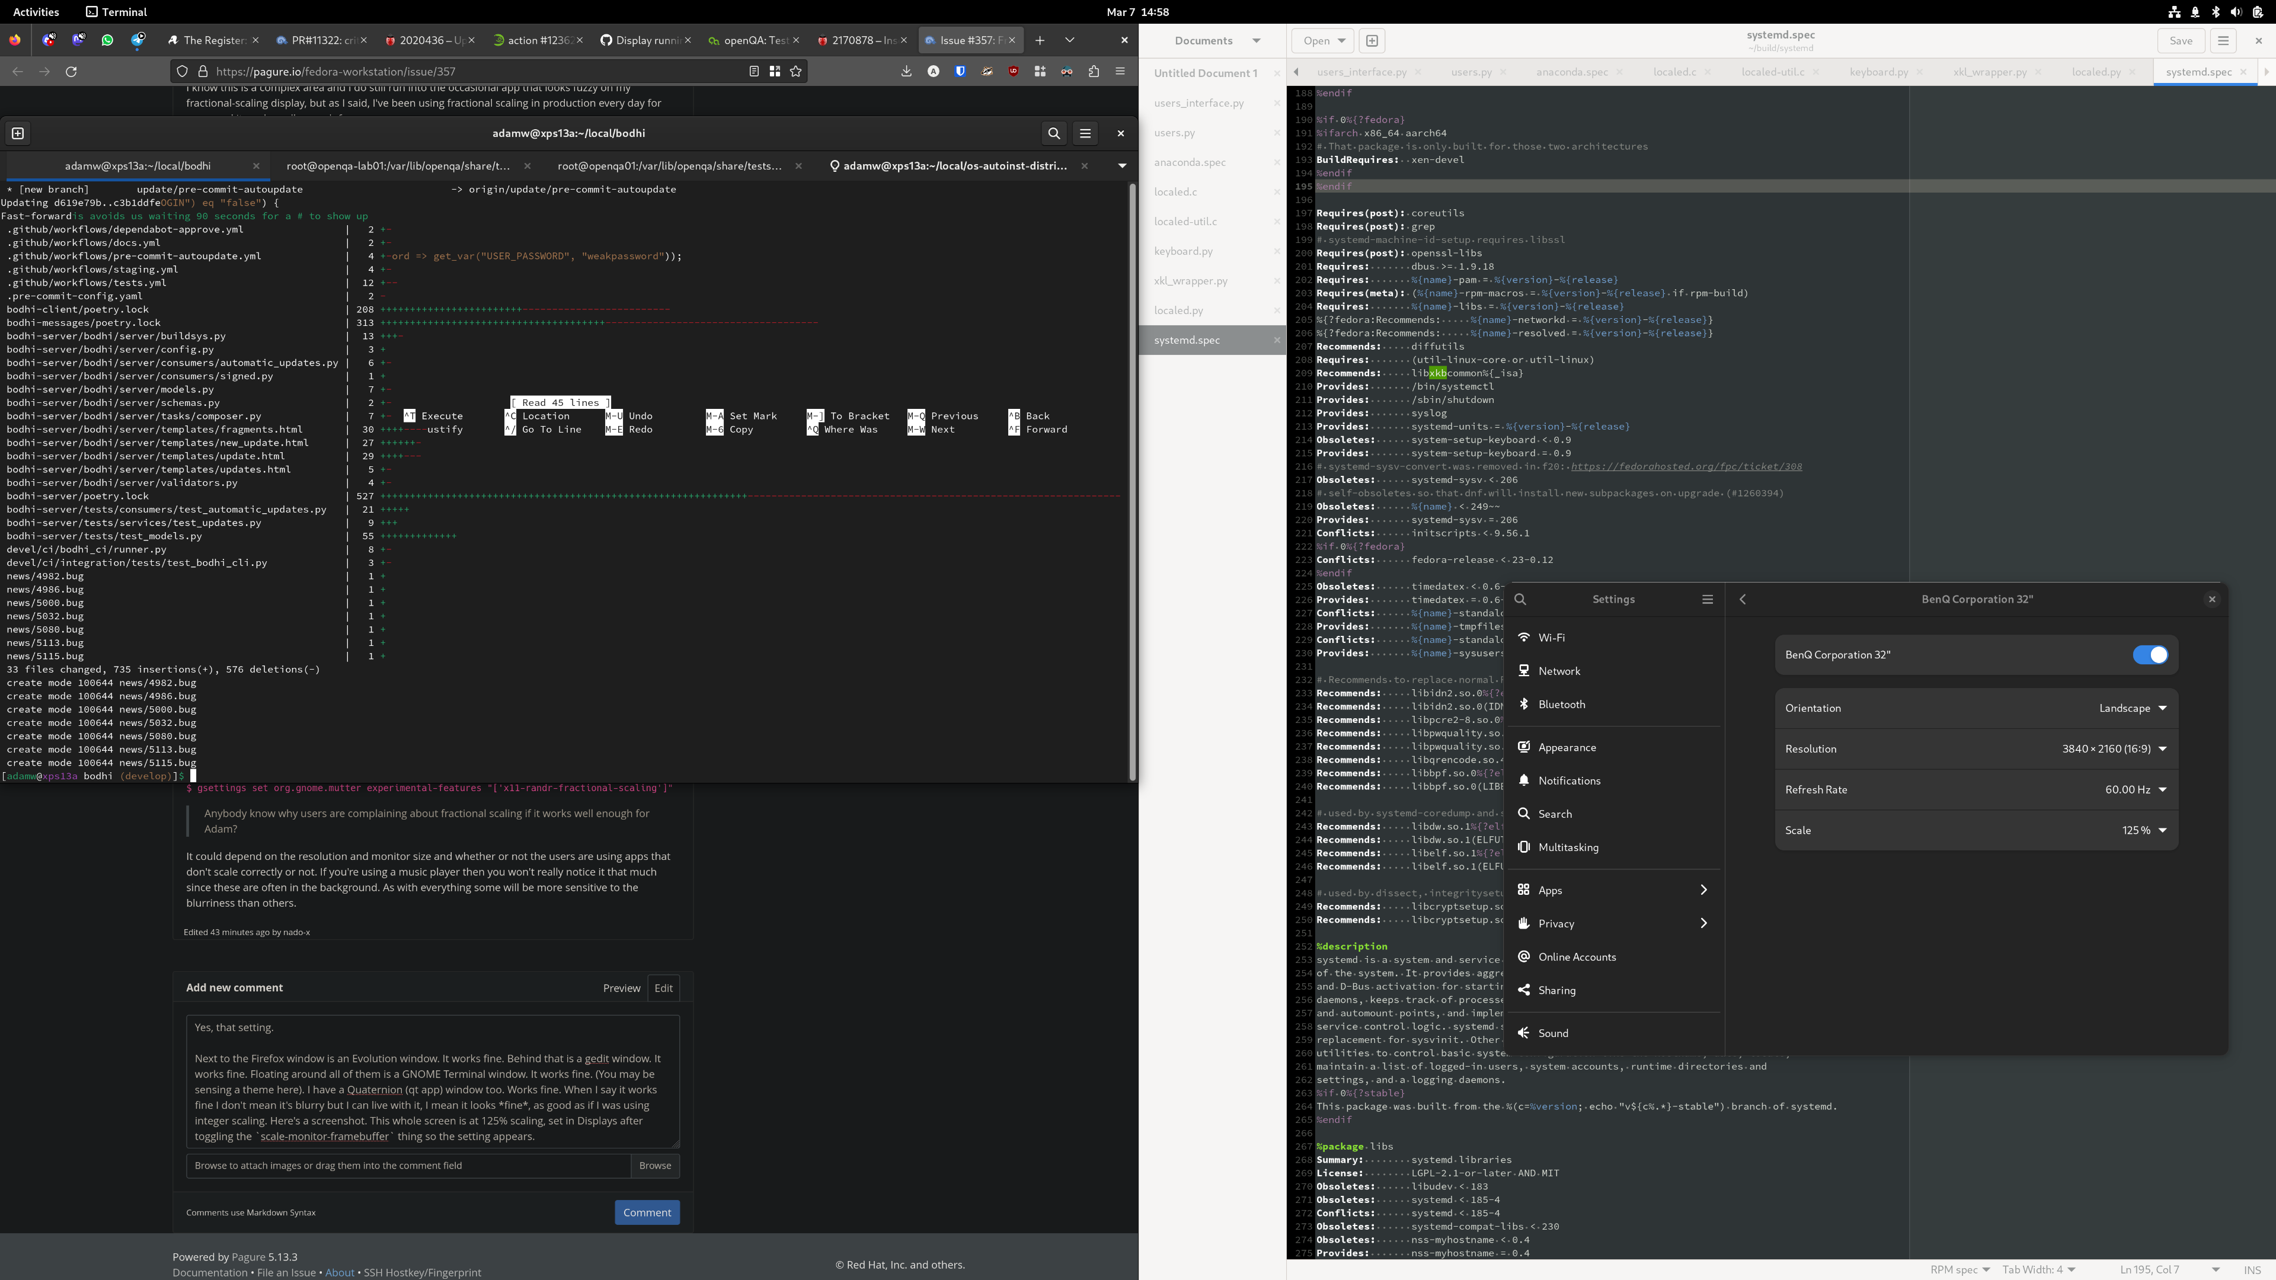The height and width of the screenshot is (1280, 2276).
Task: Open search in GNOME Terminal
Action: click(1054, 133)
